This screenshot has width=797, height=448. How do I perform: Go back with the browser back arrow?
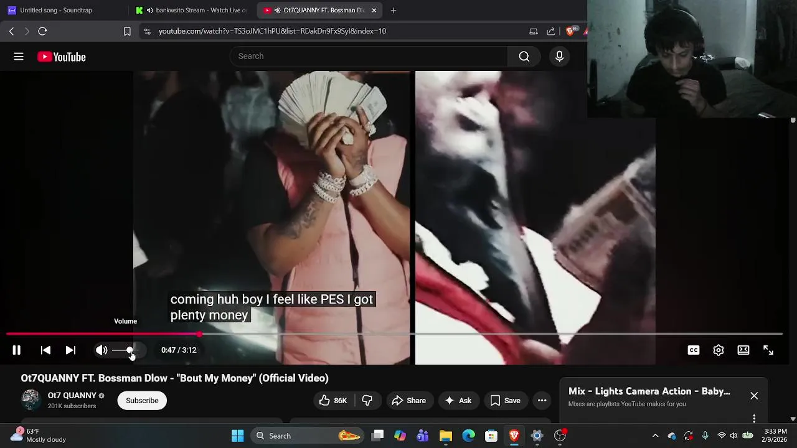pos(11,31)
